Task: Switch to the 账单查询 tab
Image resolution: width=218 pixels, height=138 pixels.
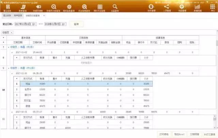Action: coord(17,16)
